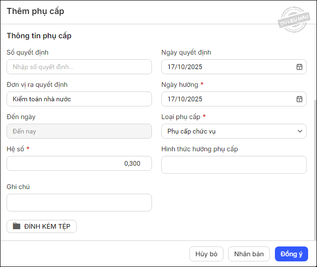Focus the Hệ số value field
Viewport: 317px width, 267px height.
(x=79, y=163)
